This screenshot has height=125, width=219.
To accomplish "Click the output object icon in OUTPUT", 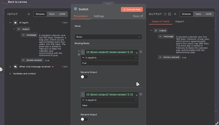I will coord(156,30).
